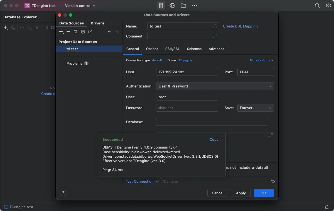This screenshot has width=334, height=211.
Task: Open Search Everywhere magnifier icon
Action: [x=317, y=6]
